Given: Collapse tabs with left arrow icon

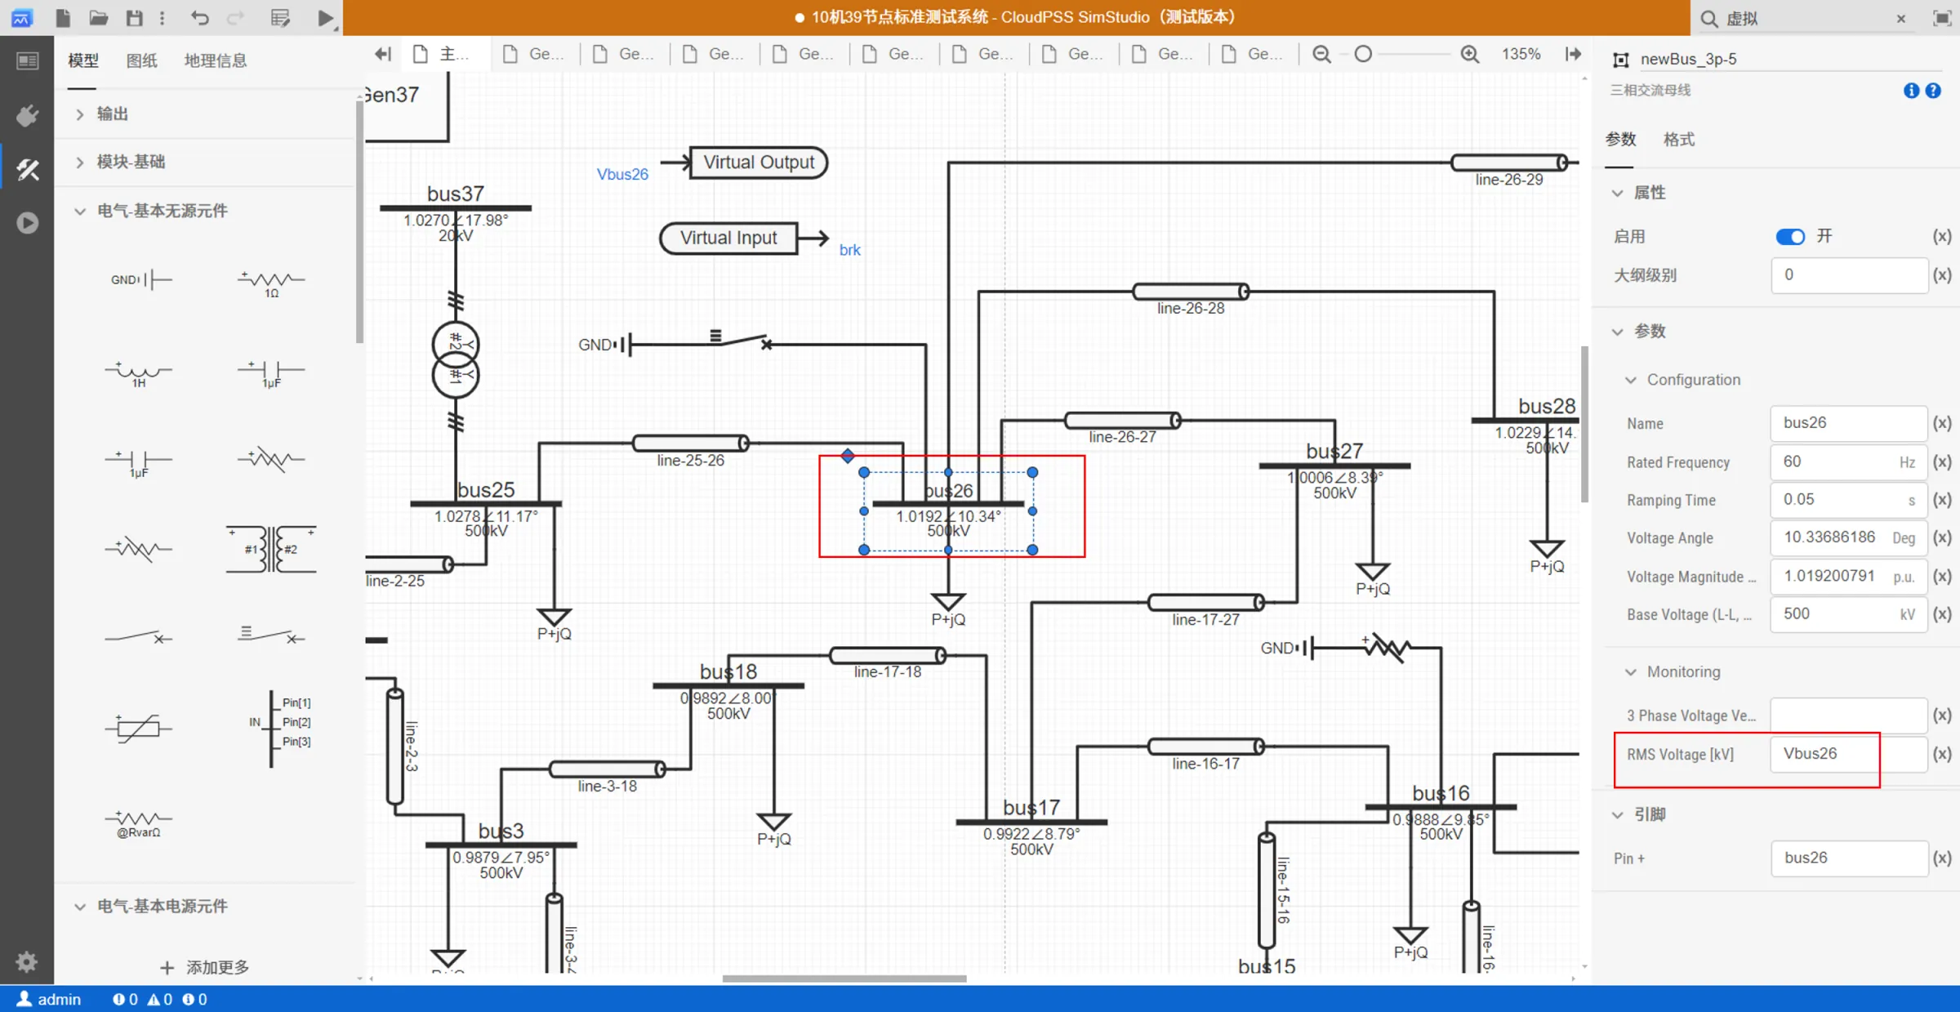Looking at the screenshot, I should click(x=383, y=54).
